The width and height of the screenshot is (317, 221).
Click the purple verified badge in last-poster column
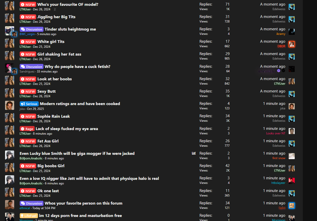[x=279, y=71]
